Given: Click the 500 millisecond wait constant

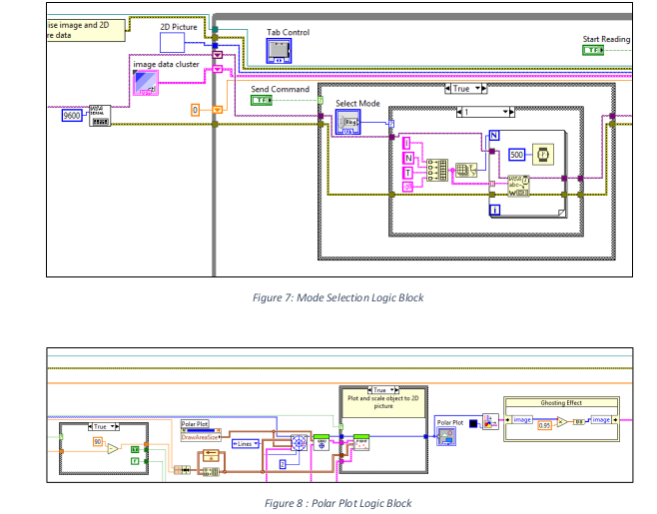Looking at the screenshot, I should pyautogui.click(x=516, y=155).
